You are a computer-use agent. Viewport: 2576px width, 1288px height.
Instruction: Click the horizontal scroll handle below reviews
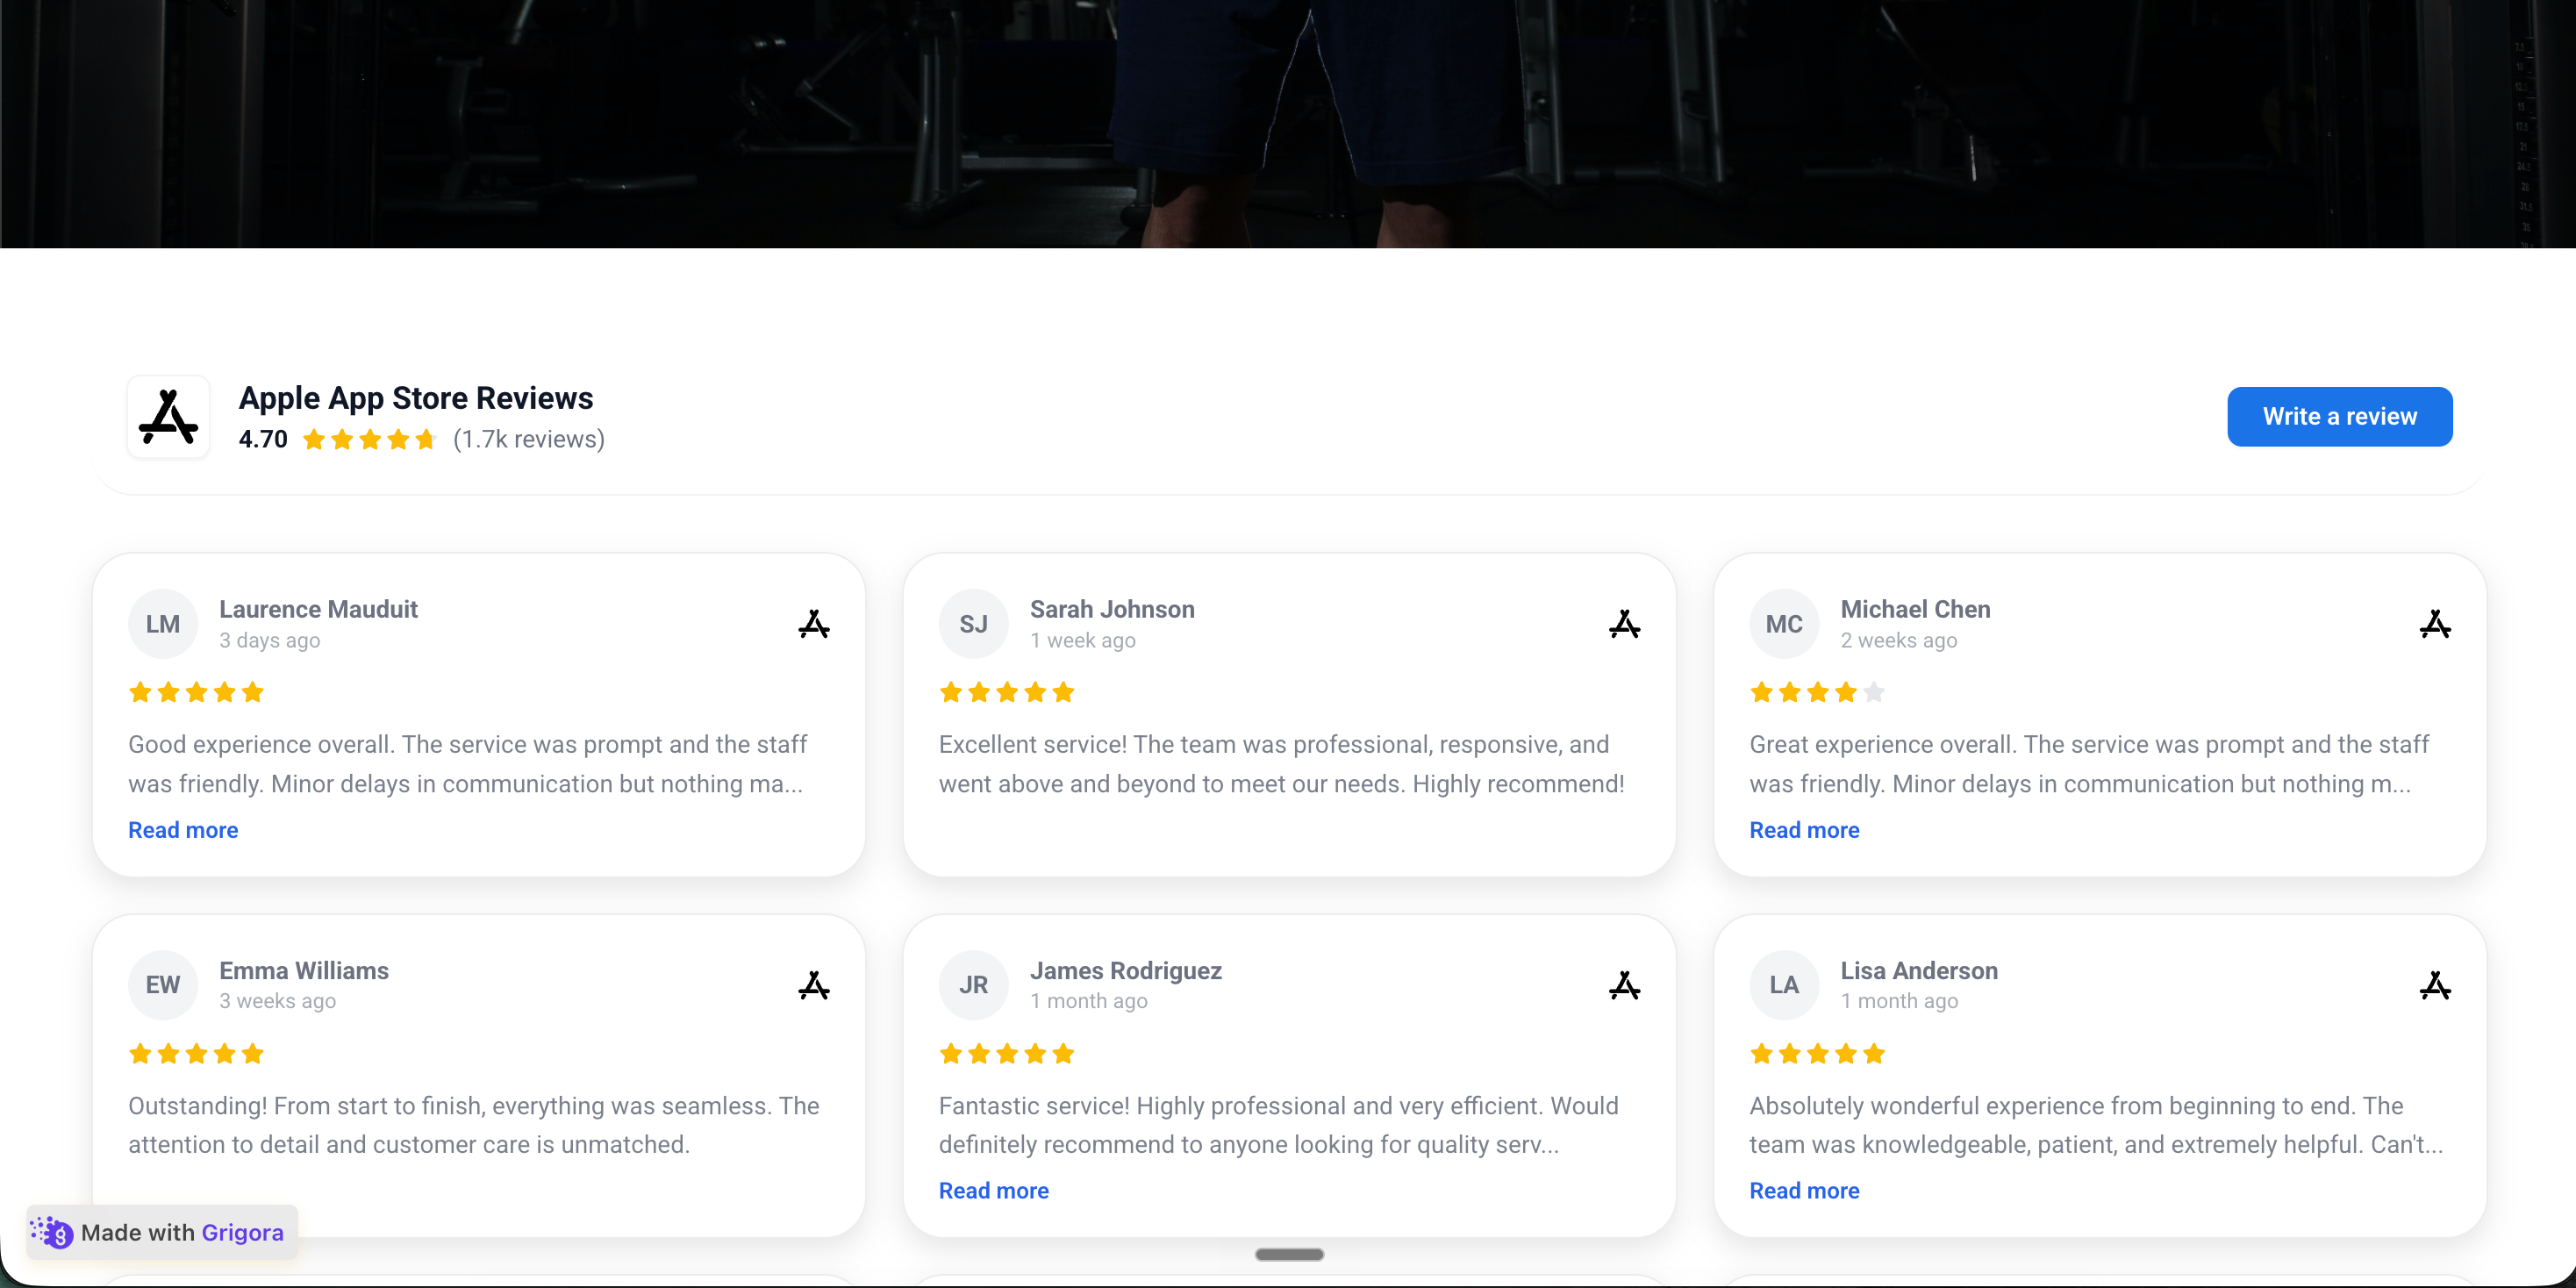[x=1289, y=1254]
